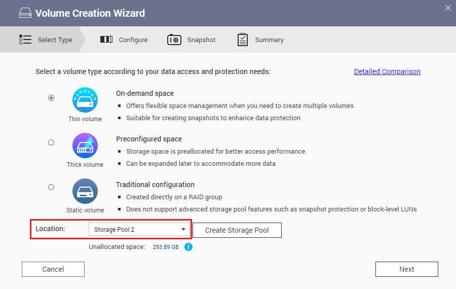The image size is (456, 289).
Task: Click the wizard title drive icon
Action: pyautogui.click(x=25, y=13)
